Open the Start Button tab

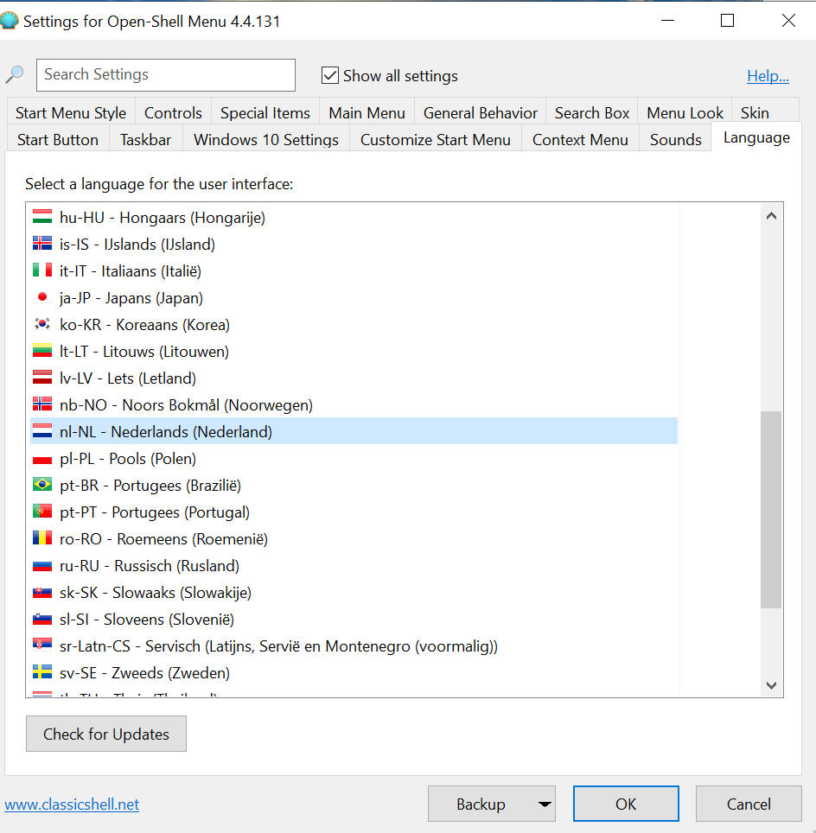pyautogui.click(x=58, y=139)
